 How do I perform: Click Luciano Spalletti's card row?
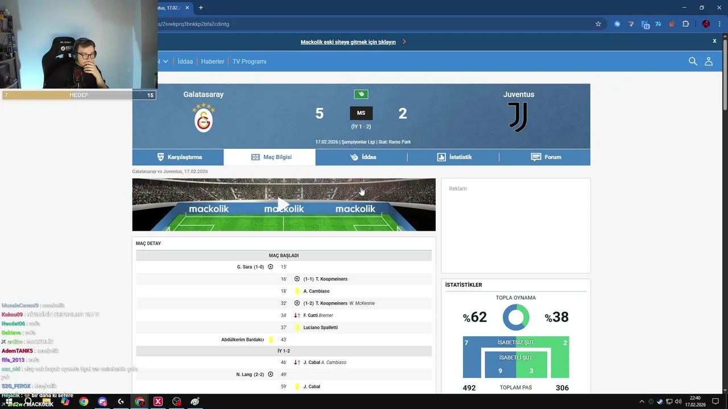click(x=284, y=327)
